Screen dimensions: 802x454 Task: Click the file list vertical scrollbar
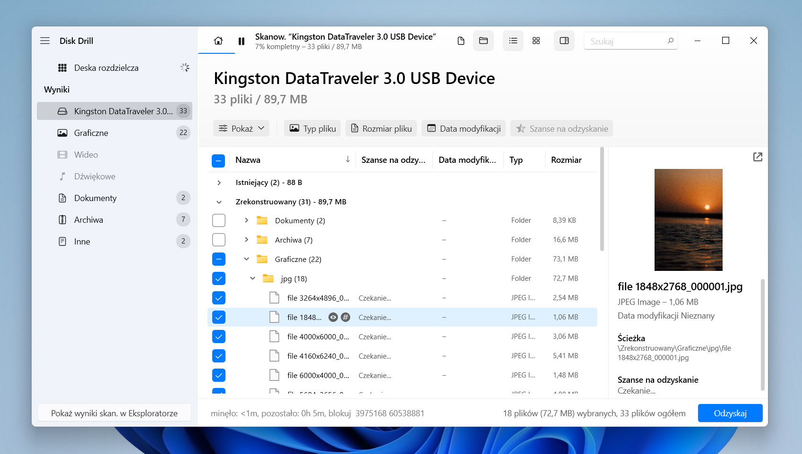(x=602, y=199)
